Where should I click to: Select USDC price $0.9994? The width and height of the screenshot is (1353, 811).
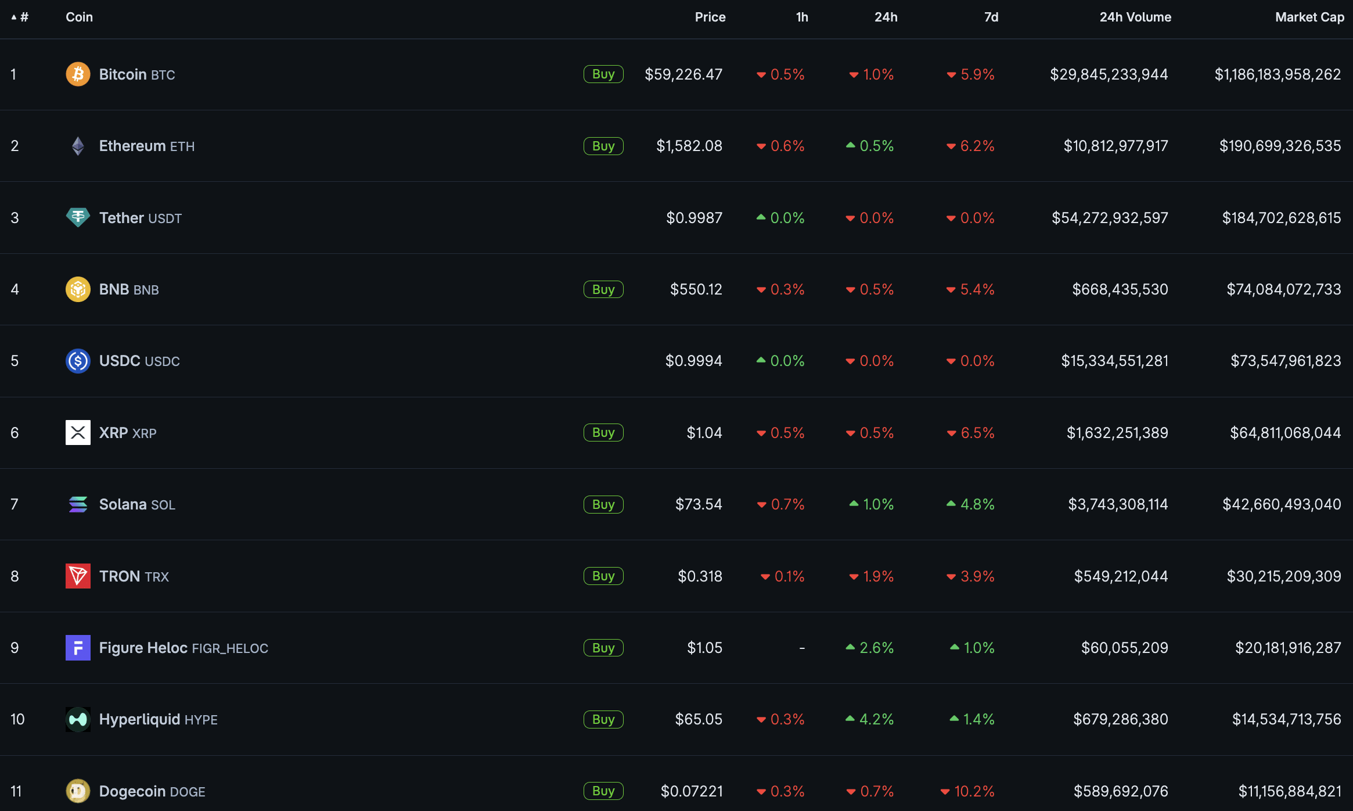click(694, 361)
